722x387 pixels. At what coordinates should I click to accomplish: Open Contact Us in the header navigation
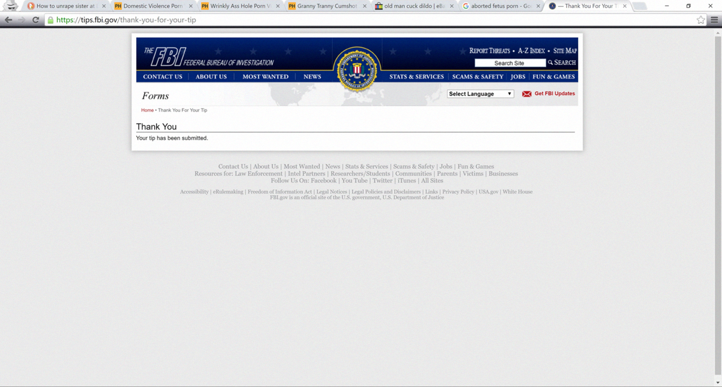tap(163, 77)
